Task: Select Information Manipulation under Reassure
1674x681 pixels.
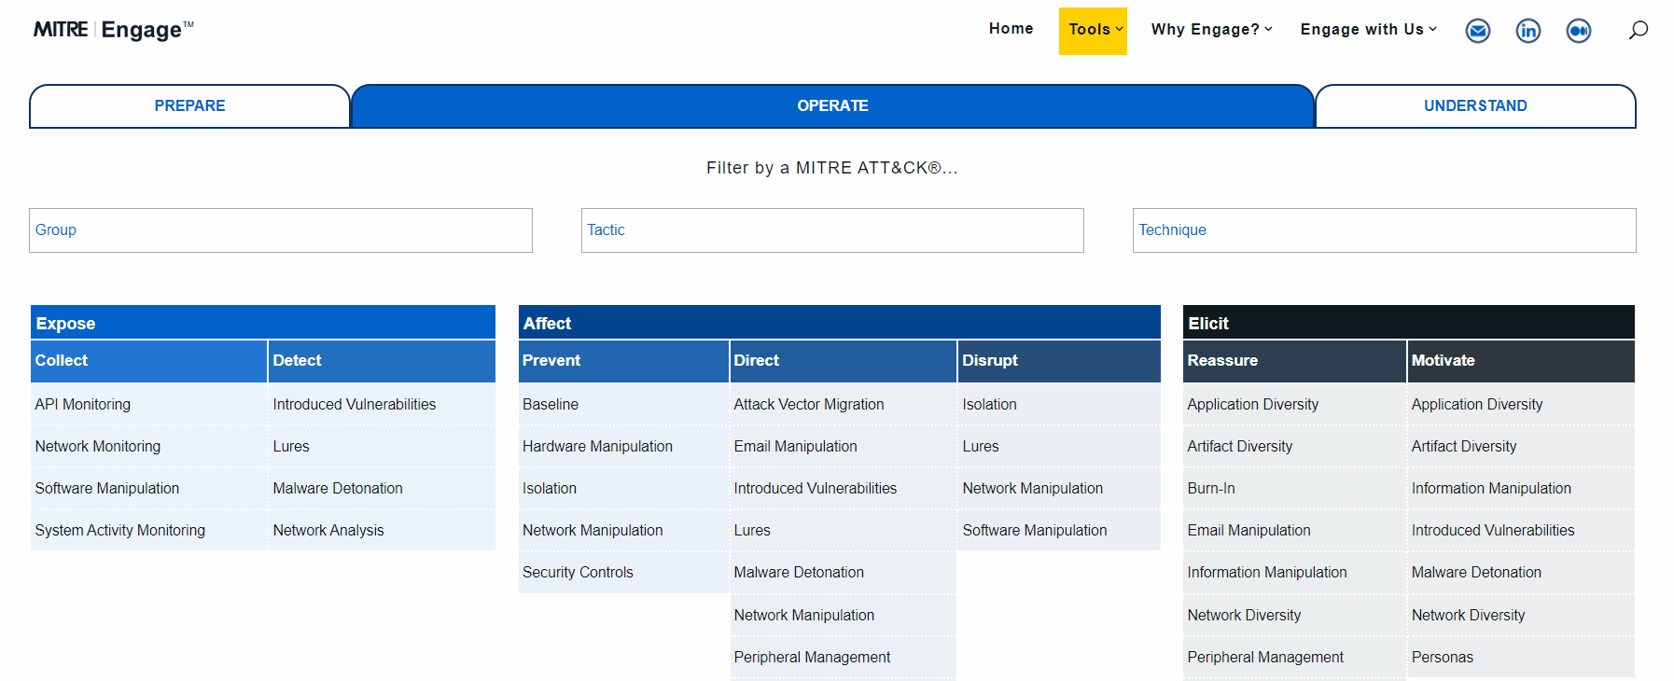Action: [x=1267, y=573]
